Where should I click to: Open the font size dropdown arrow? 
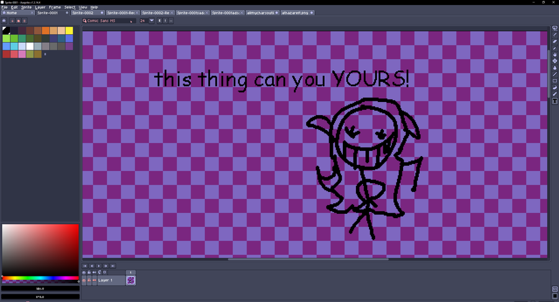[152, 21]
